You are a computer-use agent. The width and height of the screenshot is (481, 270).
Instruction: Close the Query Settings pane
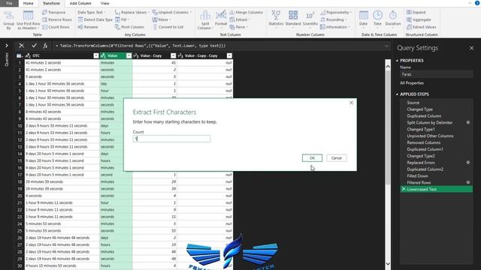tap(471, 48)
